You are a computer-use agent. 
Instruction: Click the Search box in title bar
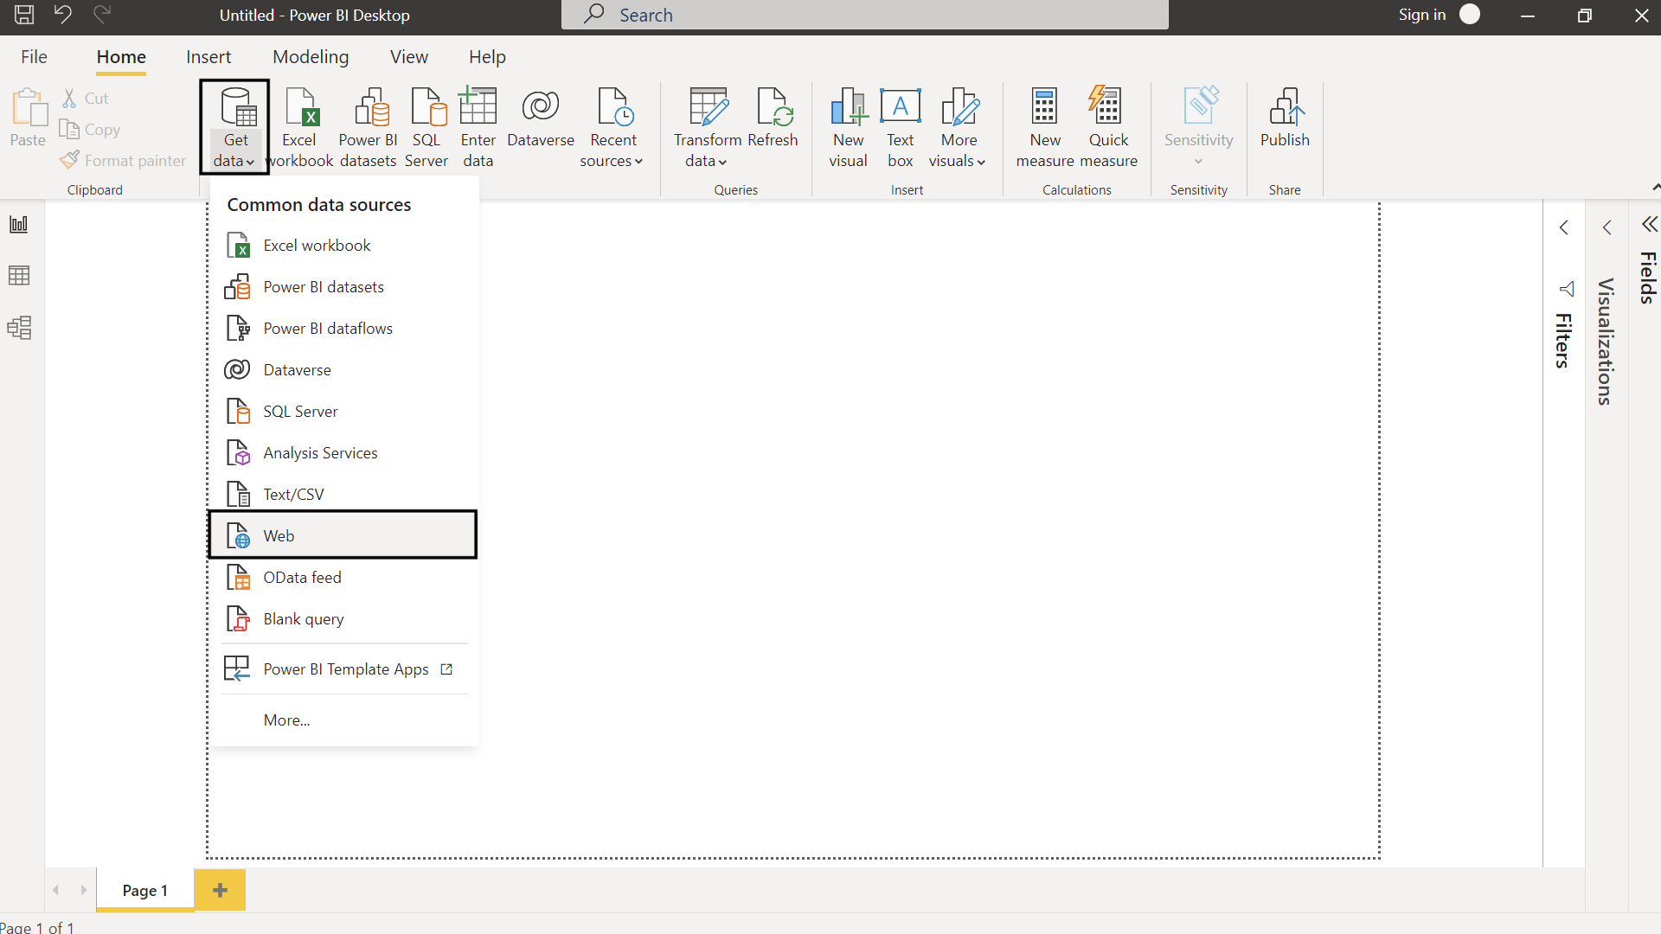coord(865,15)
